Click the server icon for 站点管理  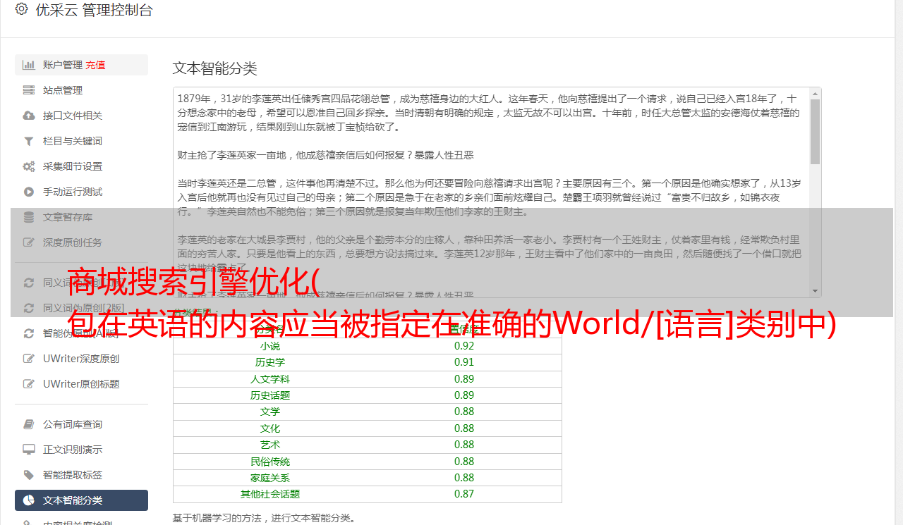[x=28, y=90]
